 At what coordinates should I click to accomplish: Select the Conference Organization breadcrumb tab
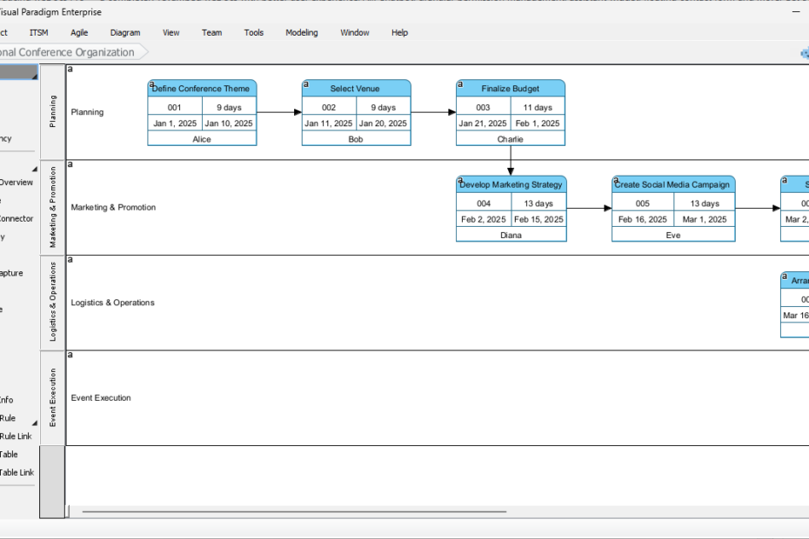(x=65, y=52)
